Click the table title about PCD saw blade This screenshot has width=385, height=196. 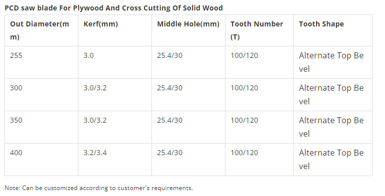113,8
